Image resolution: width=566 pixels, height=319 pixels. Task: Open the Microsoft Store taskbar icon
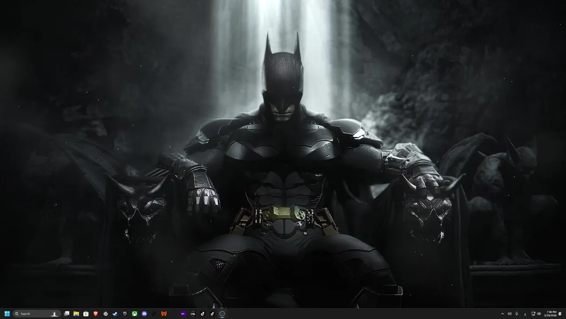[x=86, y=314]
